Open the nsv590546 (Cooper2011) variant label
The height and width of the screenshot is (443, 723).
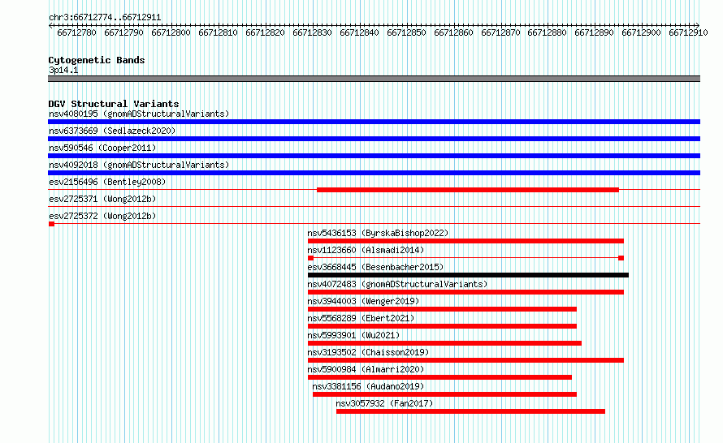tap(102, 148)
